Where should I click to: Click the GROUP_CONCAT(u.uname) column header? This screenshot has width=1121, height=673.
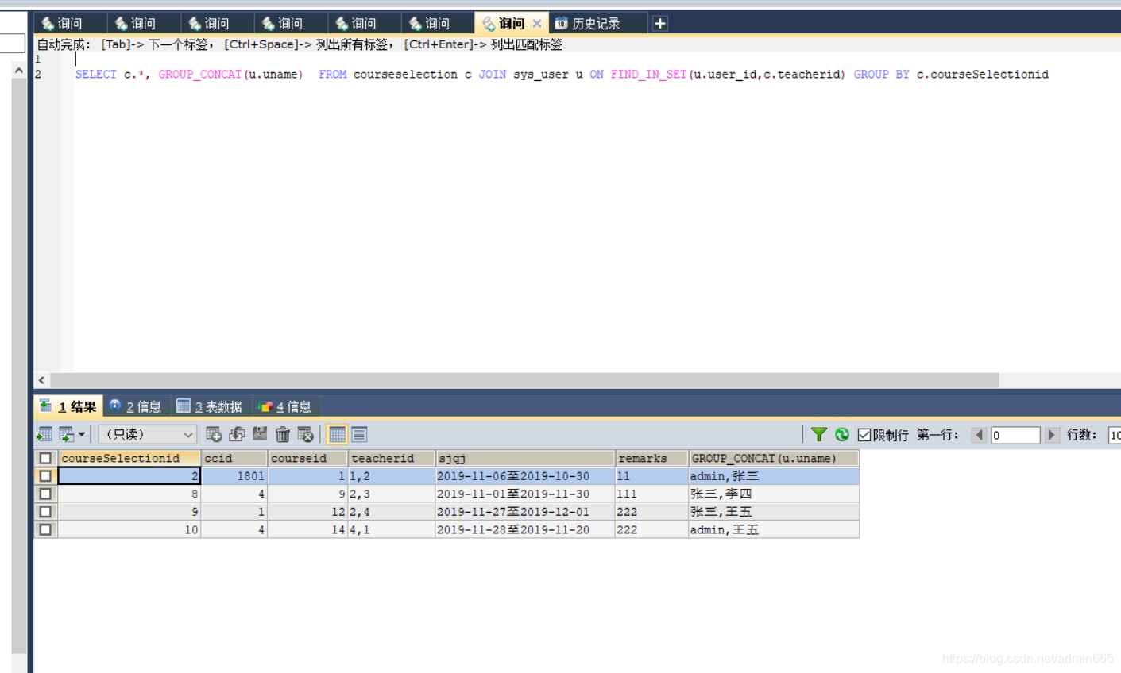click(774, 458)
